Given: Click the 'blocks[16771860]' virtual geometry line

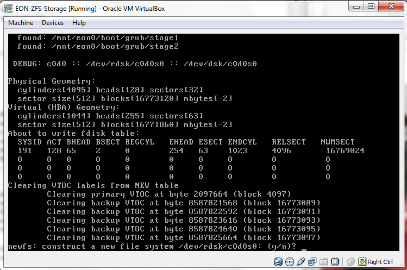Looking at the screenshot, I should click(125, 124).
